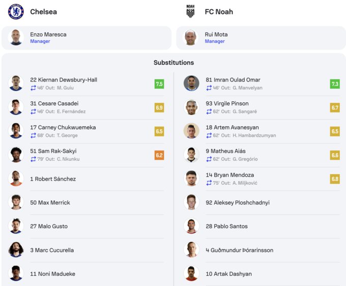The image size is (346, 286).
Task: Click Imran Oulad Omar's 7.3 rating badge
Action: [x=335, y=84]
